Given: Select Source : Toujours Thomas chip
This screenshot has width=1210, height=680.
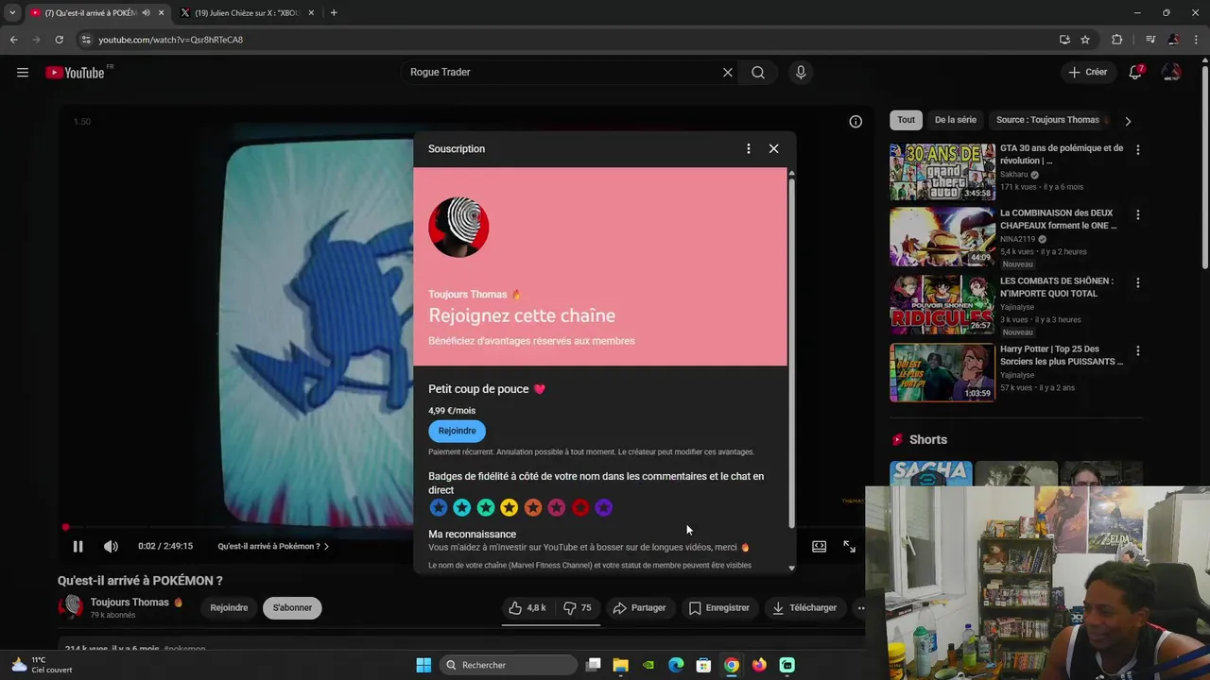Looking at the screenshot, I should [x=1047, y=120].
